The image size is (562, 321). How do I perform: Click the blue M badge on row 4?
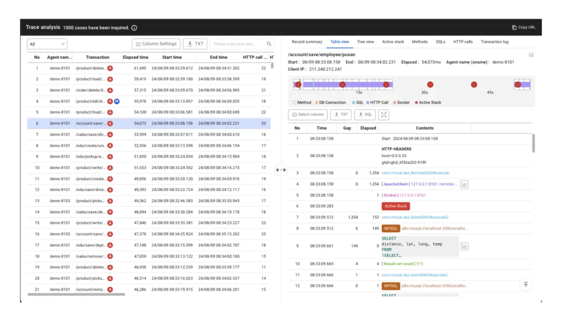[x=117, y=102]
